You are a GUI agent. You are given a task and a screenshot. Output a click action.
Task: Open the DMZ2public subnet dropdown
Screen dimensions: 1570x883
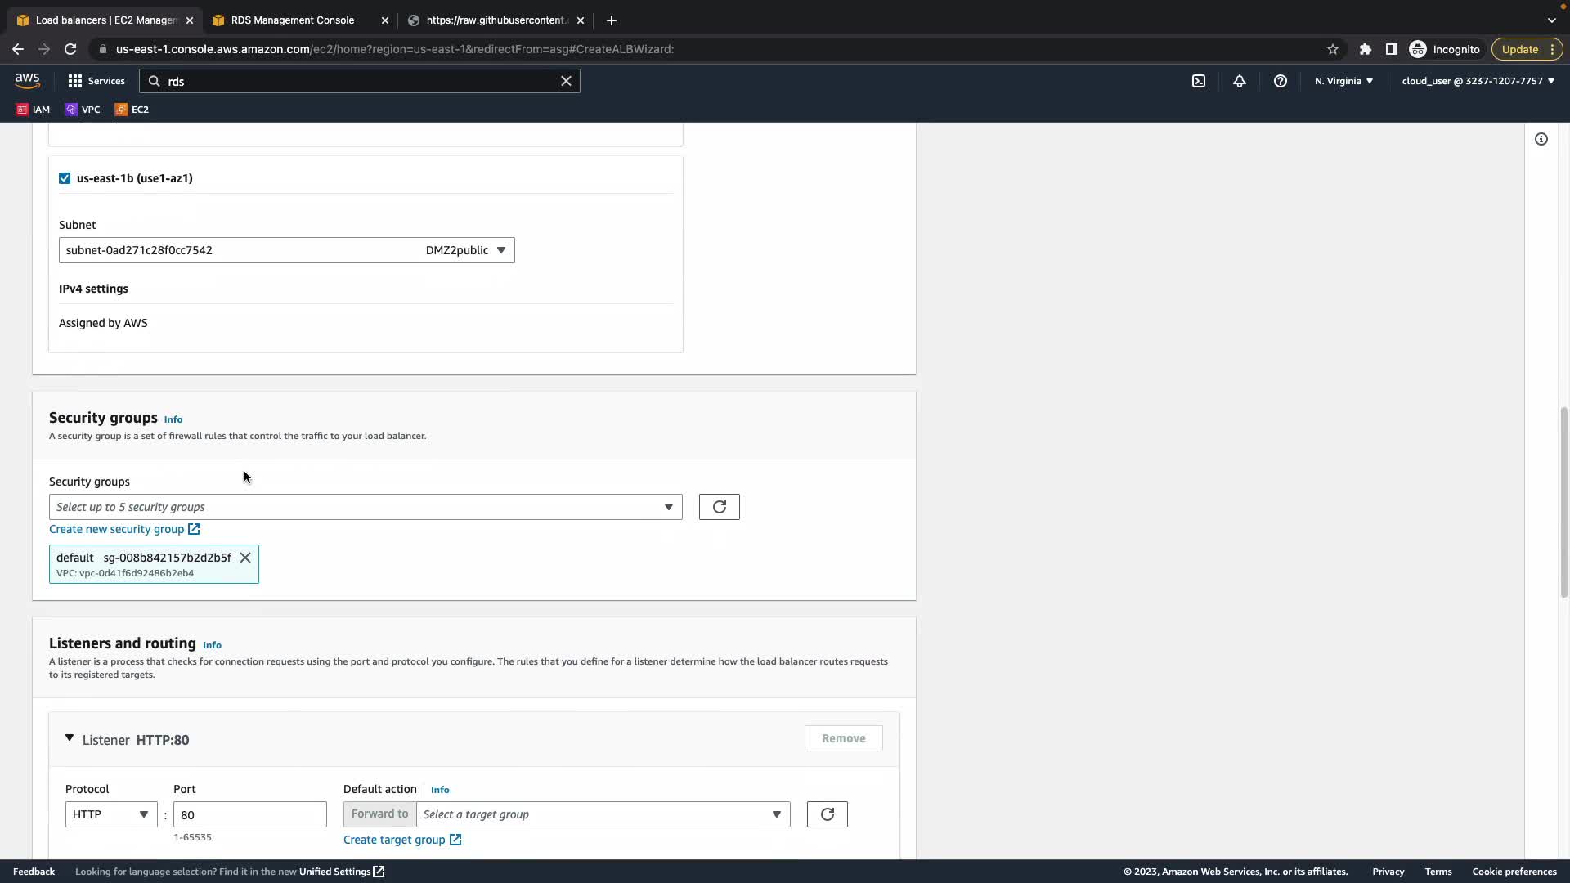tap(286, 250)
